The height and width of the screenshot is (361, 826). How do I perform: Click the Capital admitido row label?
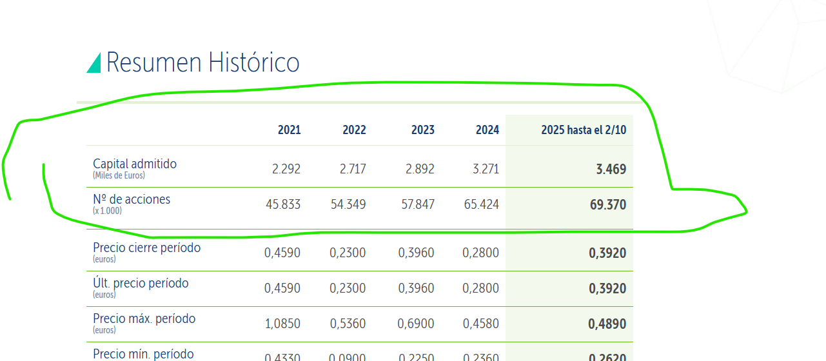[135, 164]
